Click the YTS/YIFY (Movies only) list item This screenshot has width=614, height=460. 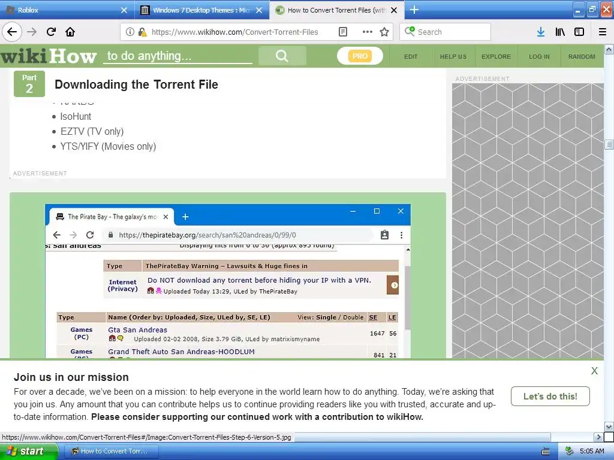[108, 146]
